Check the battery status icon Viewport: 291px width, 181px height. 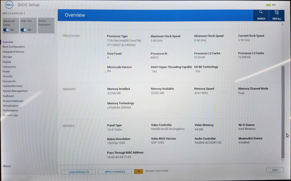(268, 5)
